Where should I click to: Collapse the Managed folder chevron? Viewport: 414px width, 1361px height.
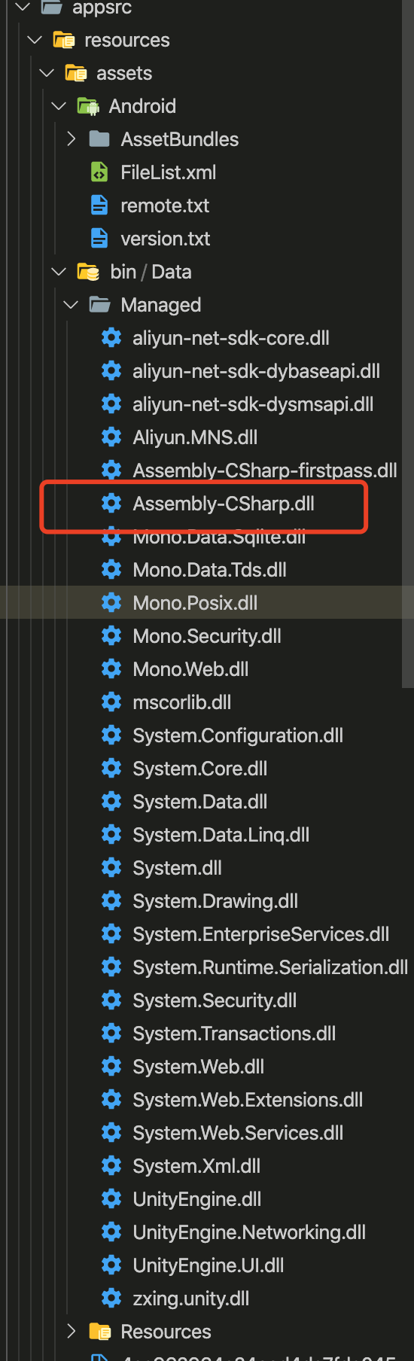[72, 305]
